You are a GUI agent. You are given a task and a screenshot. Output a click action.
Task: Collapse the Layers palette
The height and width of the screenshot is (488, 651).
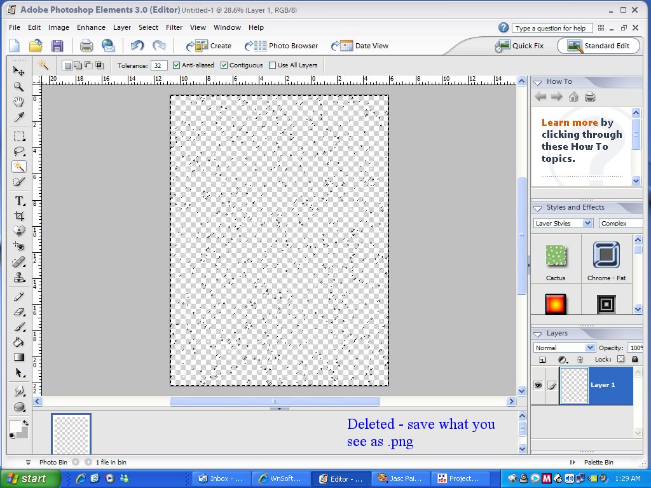point(538,334)
